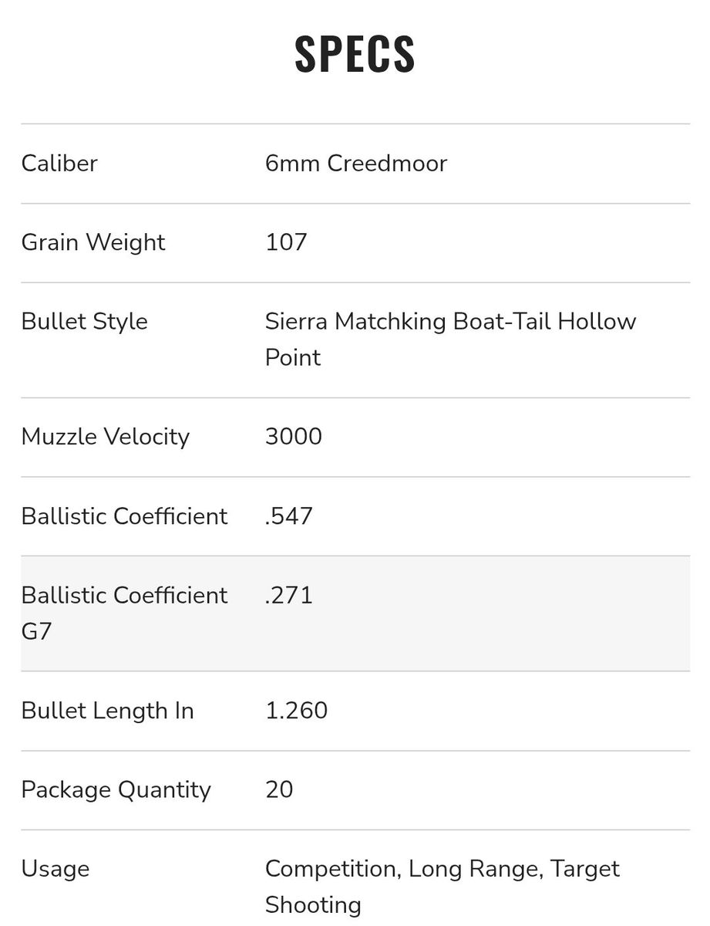
Task: Click the package quantity value 20
Action: tap(279, 789)
